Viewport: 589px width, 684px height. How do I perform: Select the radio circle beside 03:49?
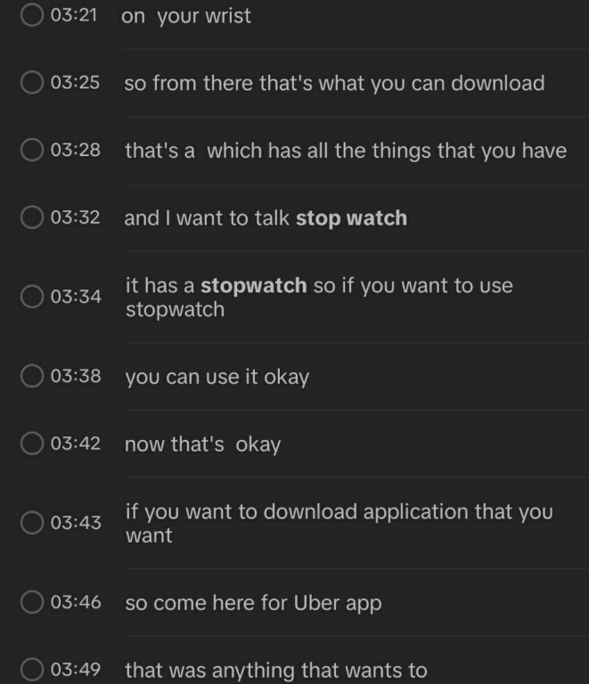tap(32, 669)
